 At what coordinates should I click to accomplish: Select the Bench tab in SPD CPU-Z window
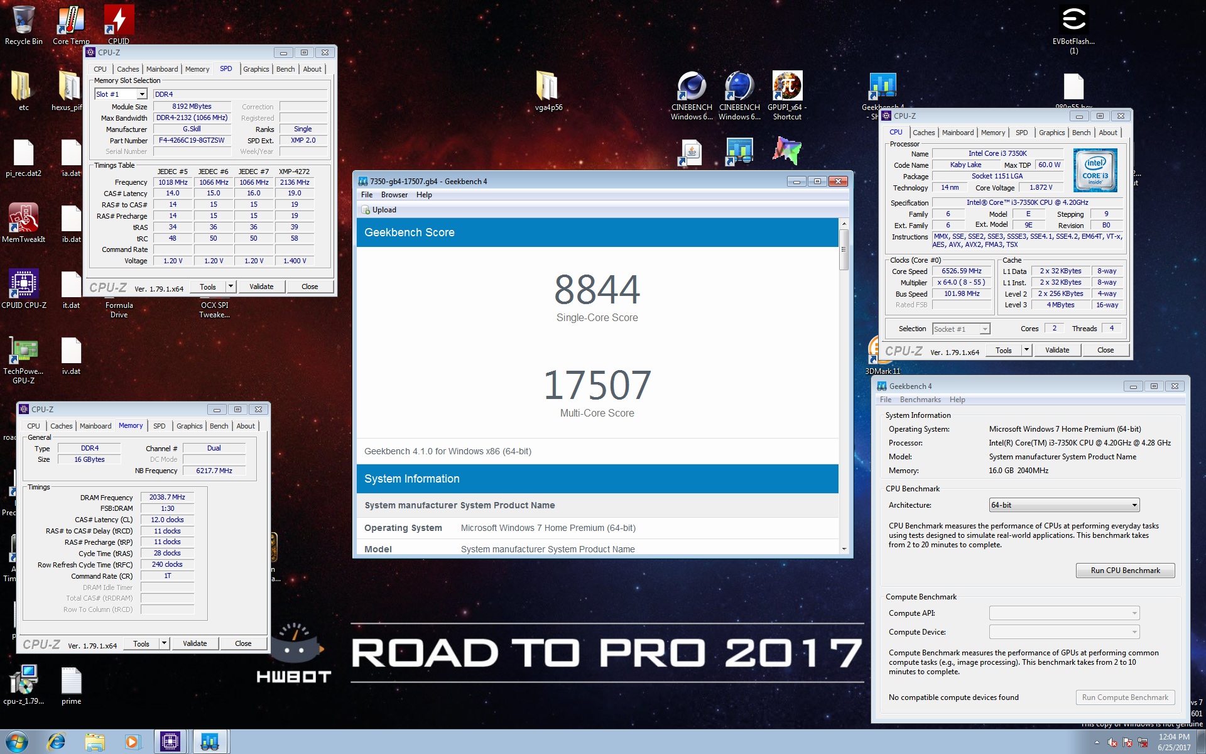(x=285, y=69)
